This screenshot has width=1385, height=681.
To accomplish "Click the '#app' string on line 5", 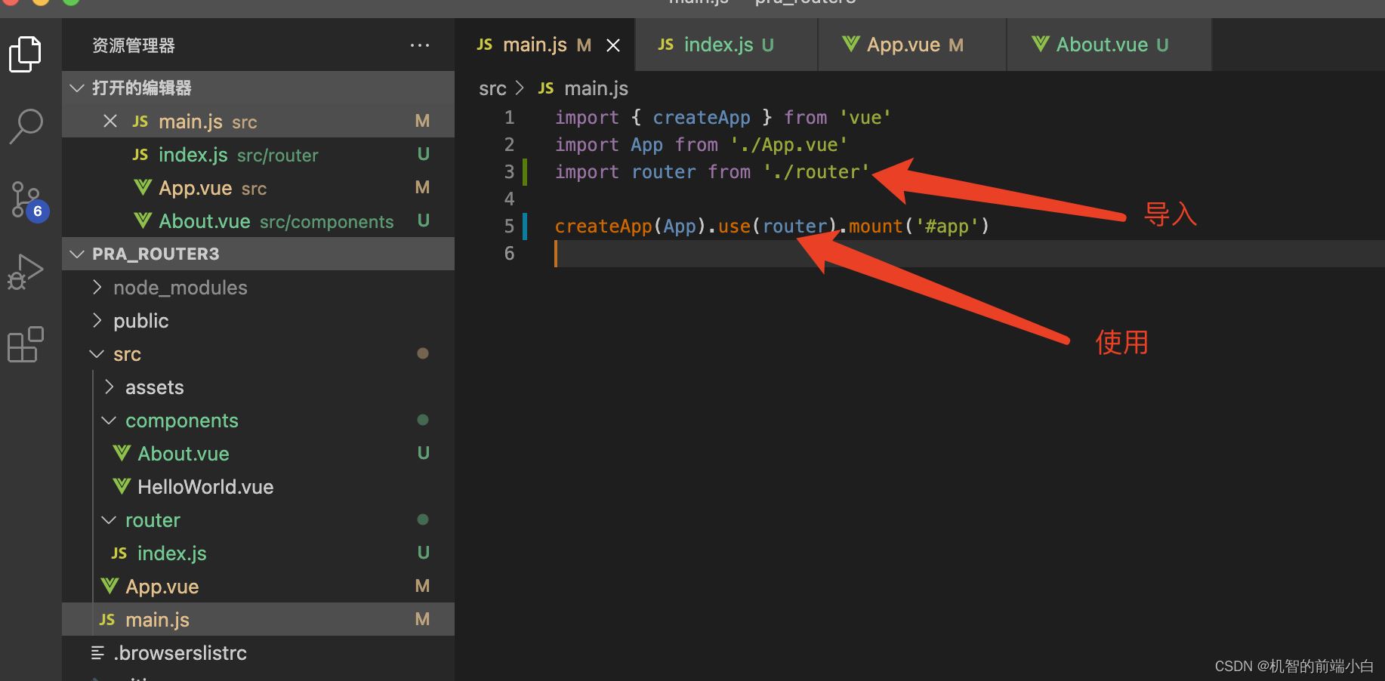I will pos(946,226).
